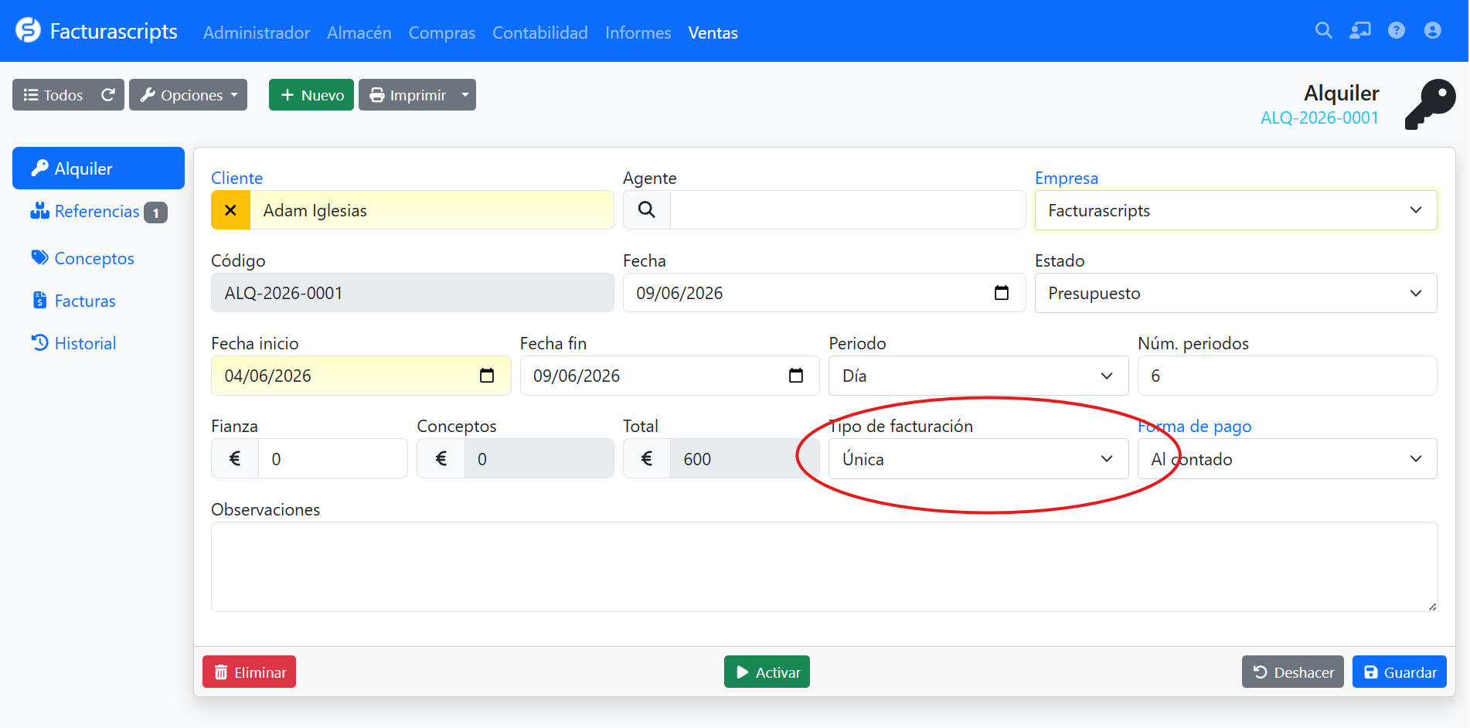Click the search magnifier in top navbar
The image size is (1470, 728).
tap(1323, 30)
